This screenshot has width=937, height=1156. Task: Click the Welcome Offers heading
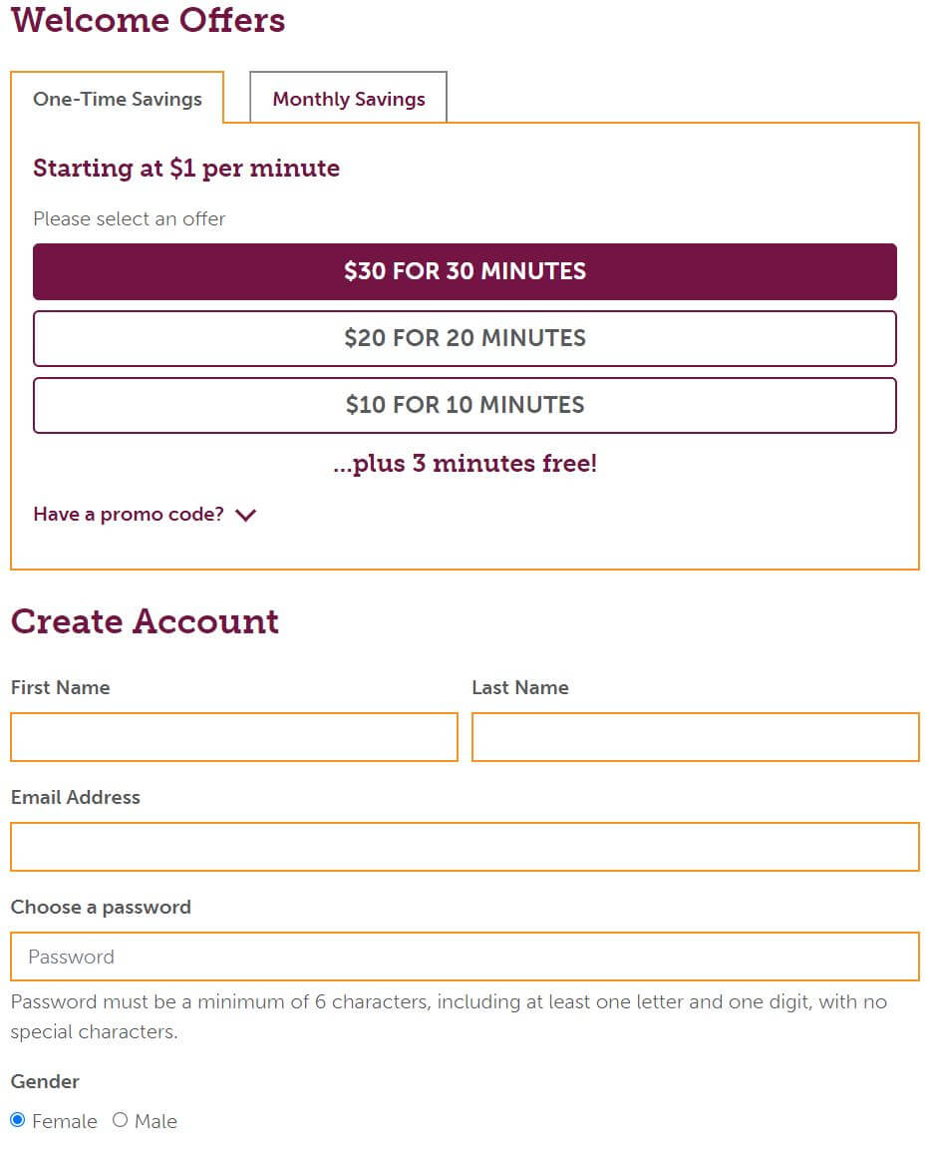148,21
